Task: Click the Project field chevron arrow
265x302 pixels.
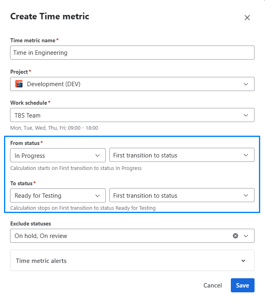Action: 246,84
